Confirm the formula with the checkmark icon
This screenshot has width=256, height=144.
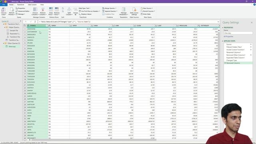(30, 22)
